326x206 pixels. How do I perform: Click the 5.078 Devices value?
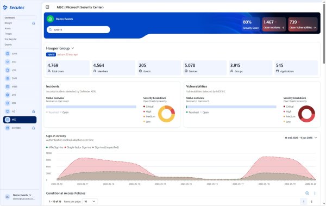(190, 65)
